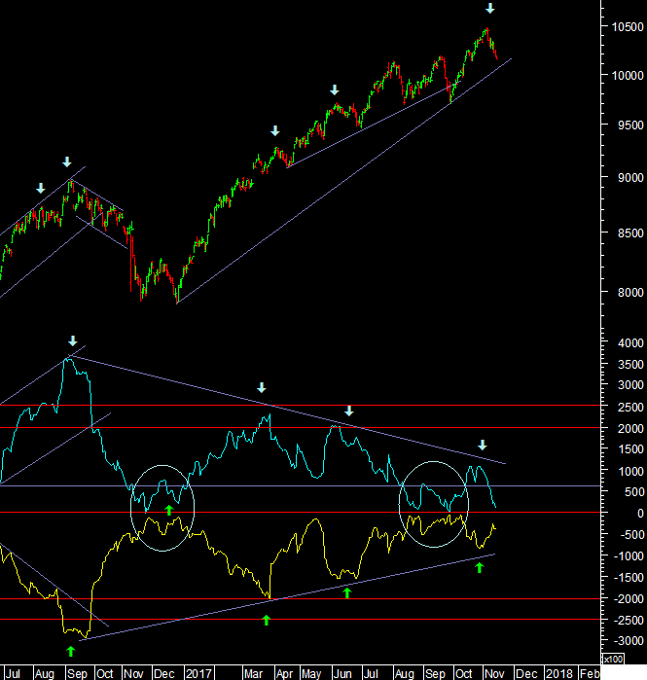Click the Nov label right before the last Dec
The width and height of the screenshot is (647, 680).
click(494, 673)
